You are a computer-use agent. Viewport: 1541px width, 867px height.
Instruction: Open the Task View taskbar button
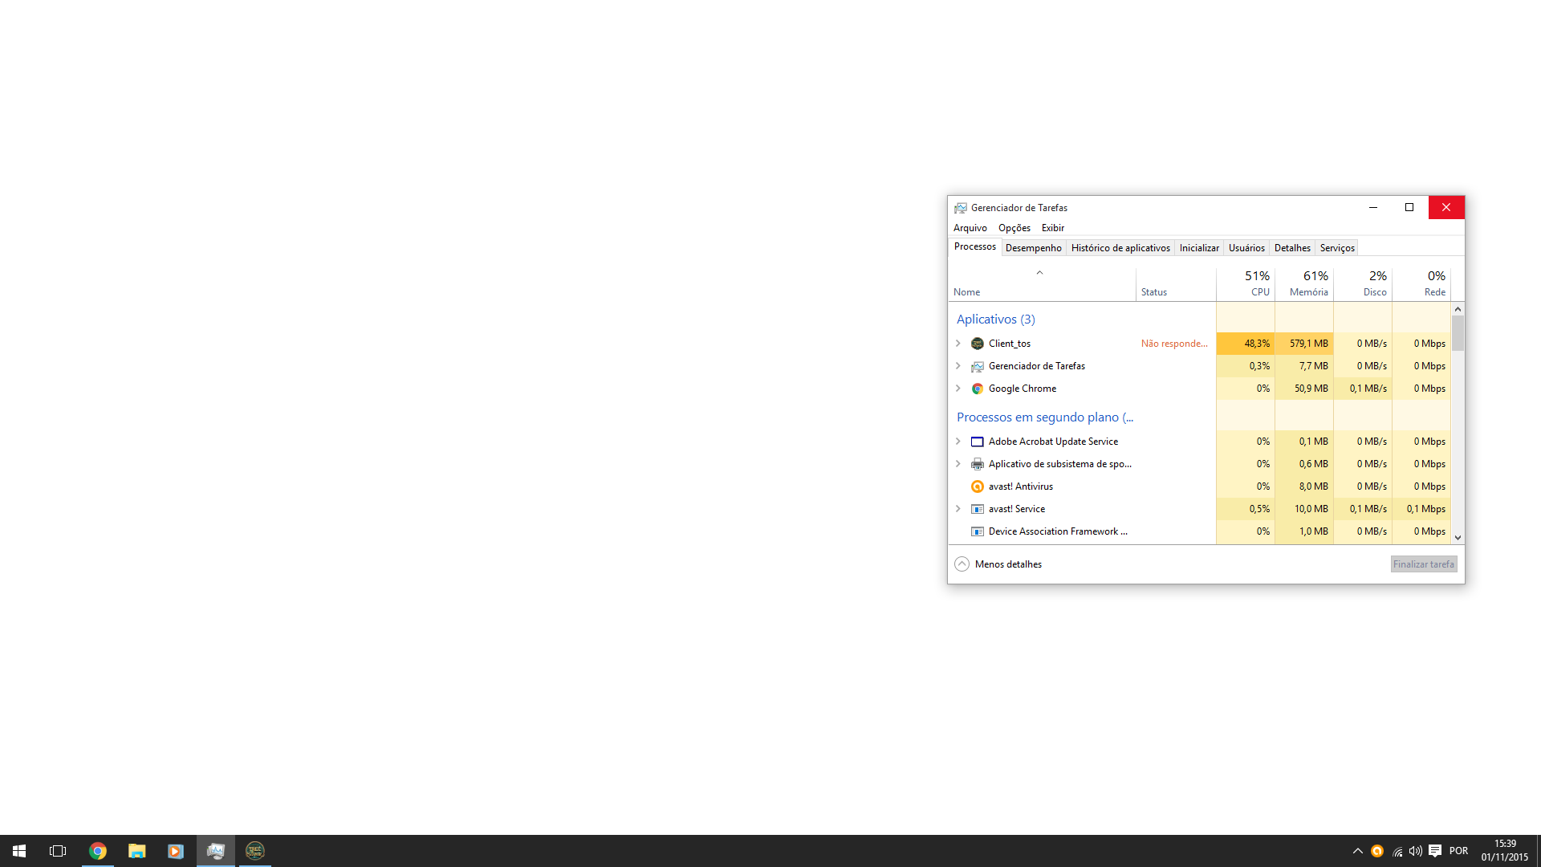pyautogui.click(x=58, y=851)
